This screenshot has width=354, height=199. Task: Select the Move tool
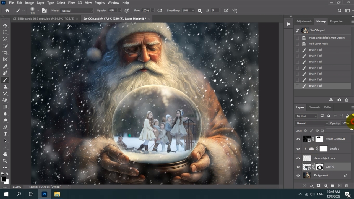click(5, 26)
